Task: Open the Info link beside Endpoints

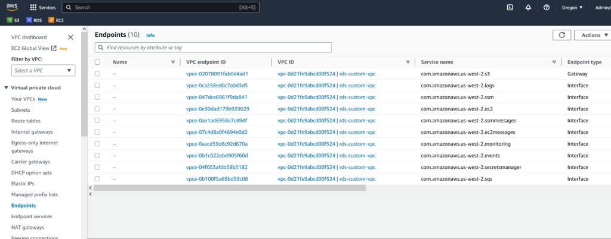Action: tap(150, 35)
